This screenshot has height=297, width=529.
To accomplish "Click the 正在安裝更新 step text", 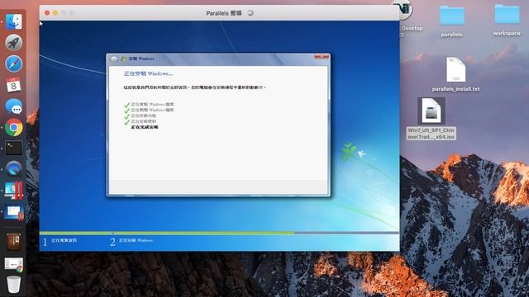I will 143,121.
